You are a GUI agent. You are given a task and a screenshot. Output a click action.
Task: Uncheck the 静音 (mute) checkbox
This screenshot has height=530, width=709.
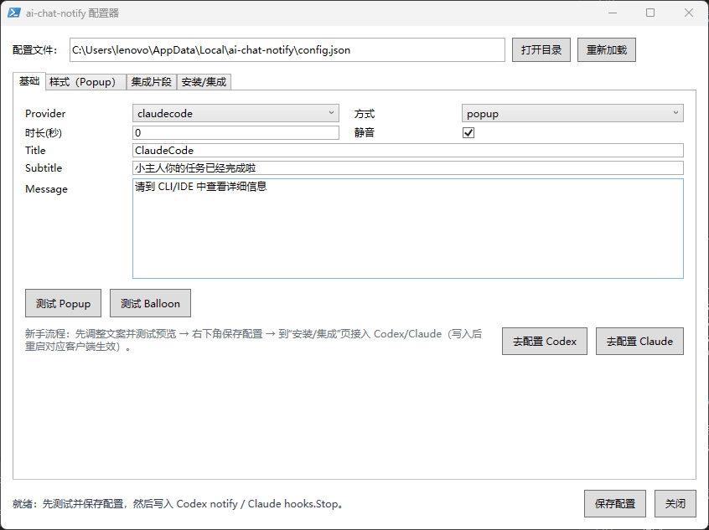pos(468,131)
